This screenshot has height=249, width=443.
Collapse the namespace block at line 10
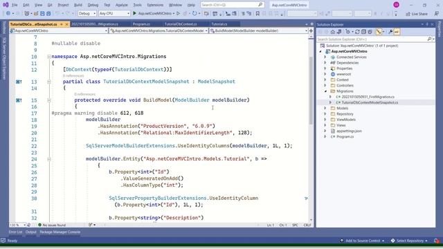point(49,57)
